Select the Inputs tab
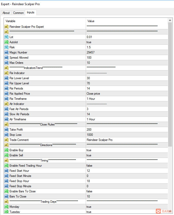Viewport: 174px width, 215px height. click(x=31, y=12)
